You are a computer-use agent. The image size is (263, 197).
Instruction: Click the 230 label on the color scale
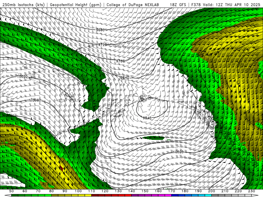[251, 191]
